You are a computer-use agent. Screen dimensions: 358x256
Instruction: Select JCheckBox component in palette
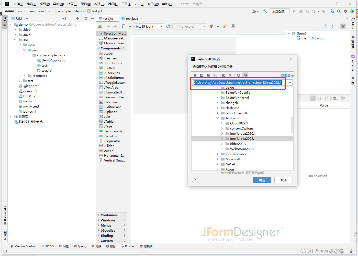(x=111, y=73)
